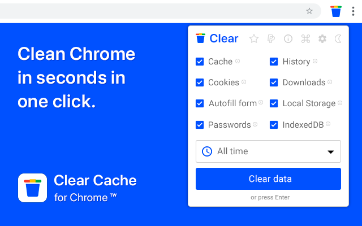Uncheck the Cache checkbox
The width and height of the screenshot is (362, 226).
(200, 62)
